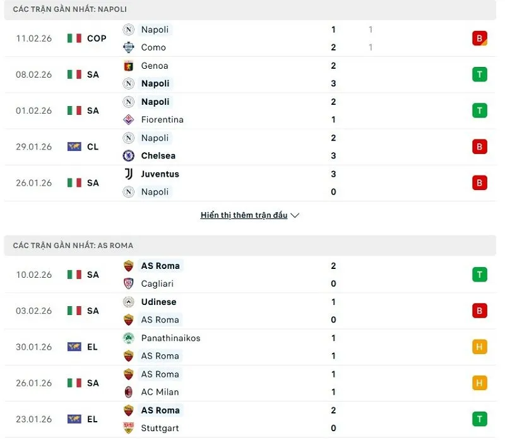505x440 pixels.
Task: Click the Panathinaikos team badge
Action: 128,338
